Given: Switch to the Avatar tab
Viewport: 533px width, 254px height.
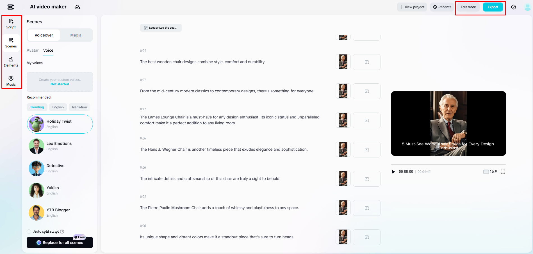Looking at the screenshot, I should (x=33, y=50).
